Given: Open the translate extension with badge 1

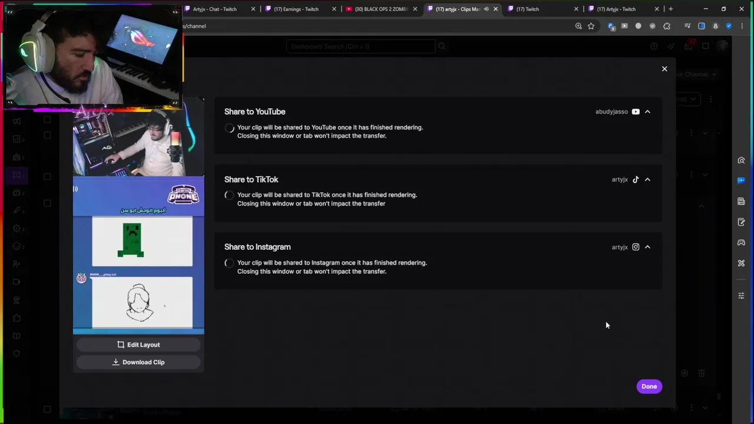Looking at the screenshot, I should 611,26.
